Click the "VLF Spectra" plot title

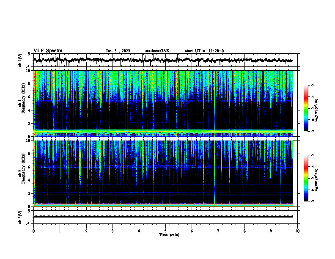(48, 51)
